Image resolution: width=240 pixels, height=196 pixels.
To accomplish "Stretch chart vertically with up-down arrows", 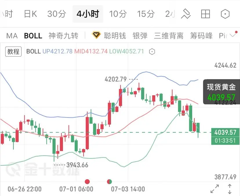I will [230, 189].
